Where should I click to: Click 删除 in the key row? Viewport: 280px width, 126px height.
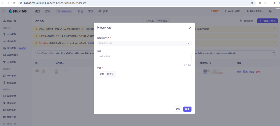click(x=258, y=72)
